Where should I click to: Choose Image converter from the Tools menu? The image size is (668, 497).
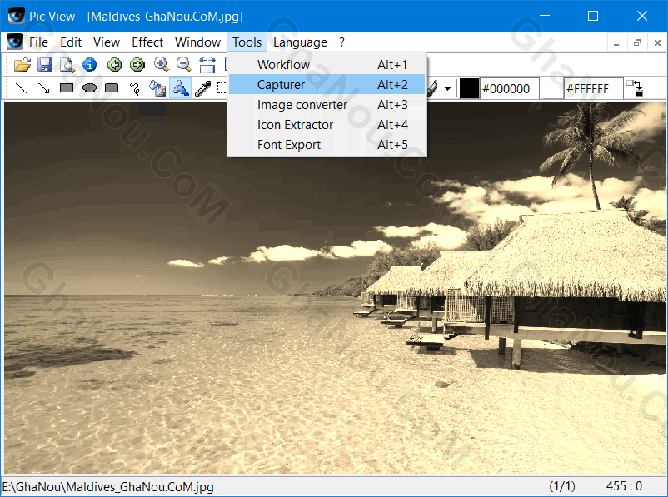click(327, 105)
